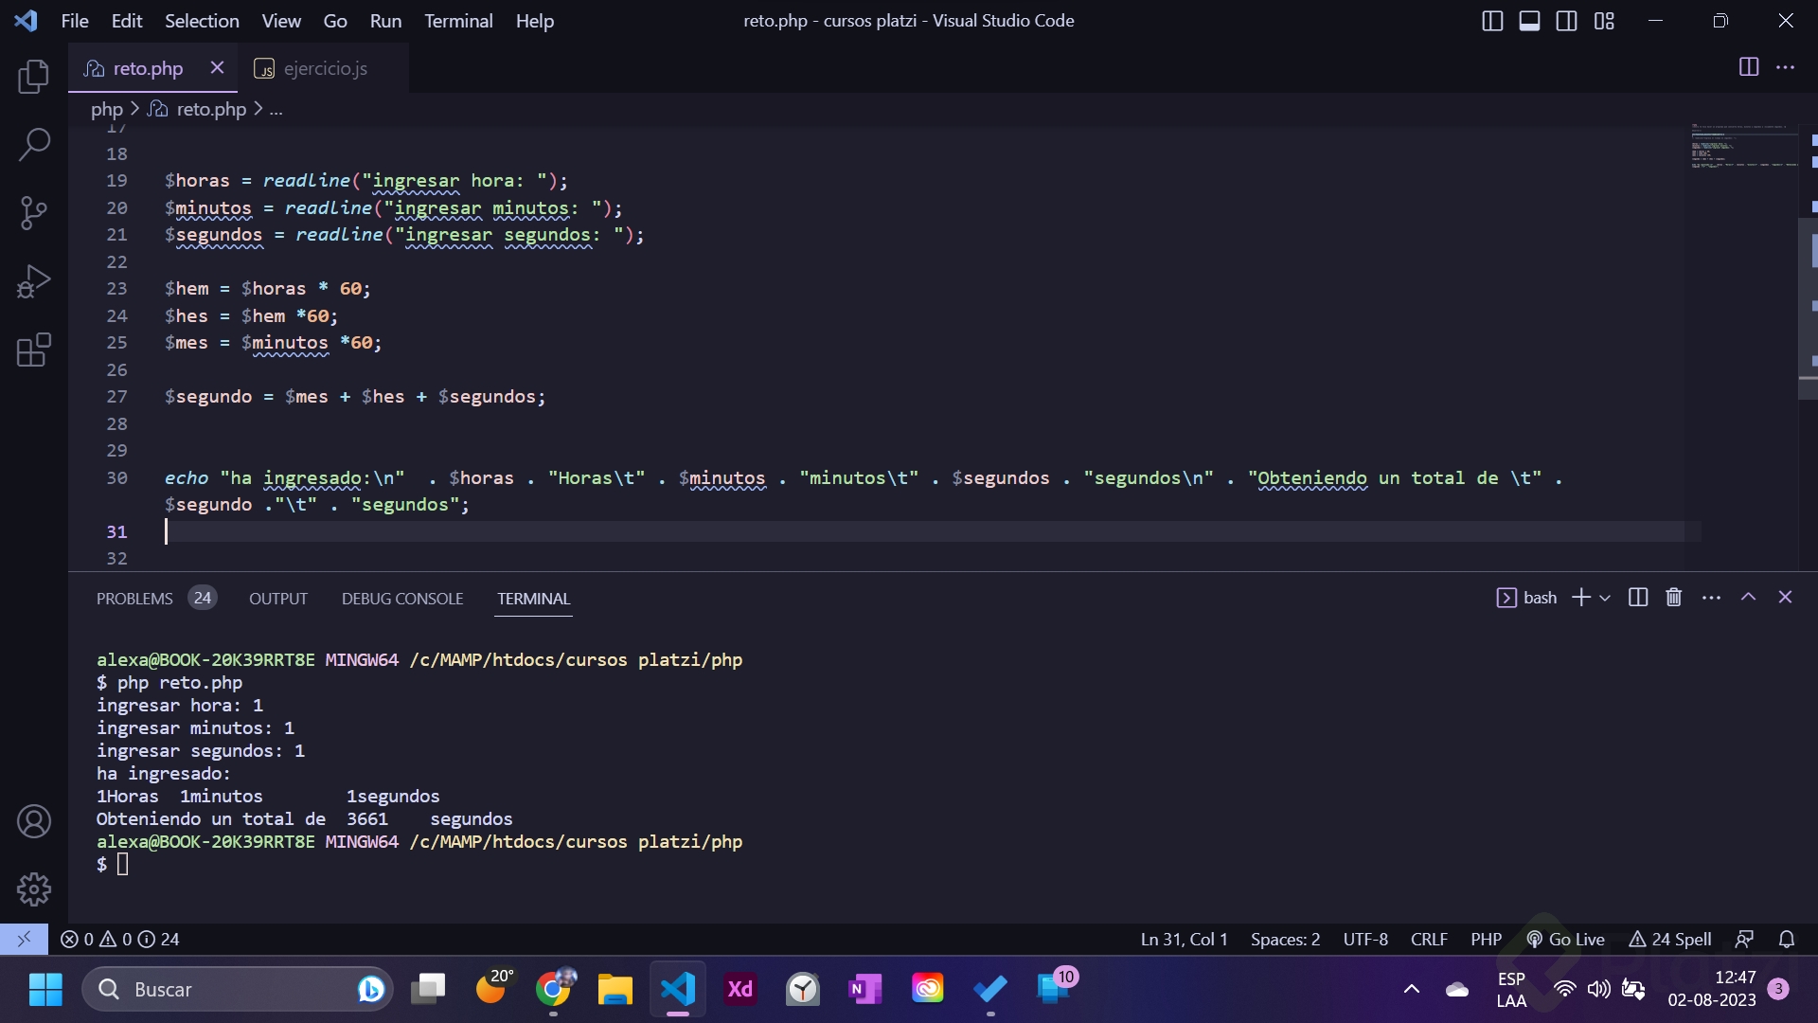The image size is (1818, 1023).
Task: Kill terminal with the trash icon
Action: pyautogui.click(x=1674, y=598)
